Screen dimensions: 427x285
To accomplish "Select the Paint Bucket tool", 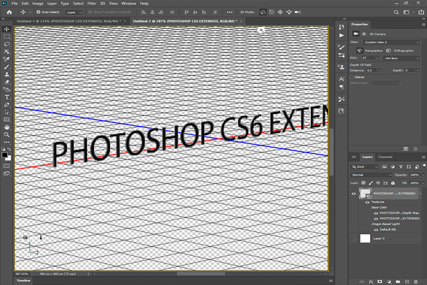I will pos(7,90).
